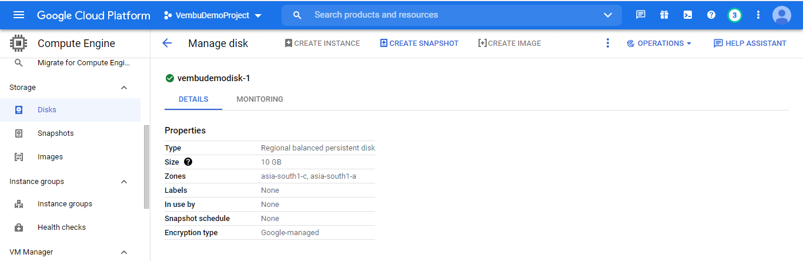This screenshot has height=261, width=803.
Task: Click the Health checks sidebar icon
Action: click(19, 227)
